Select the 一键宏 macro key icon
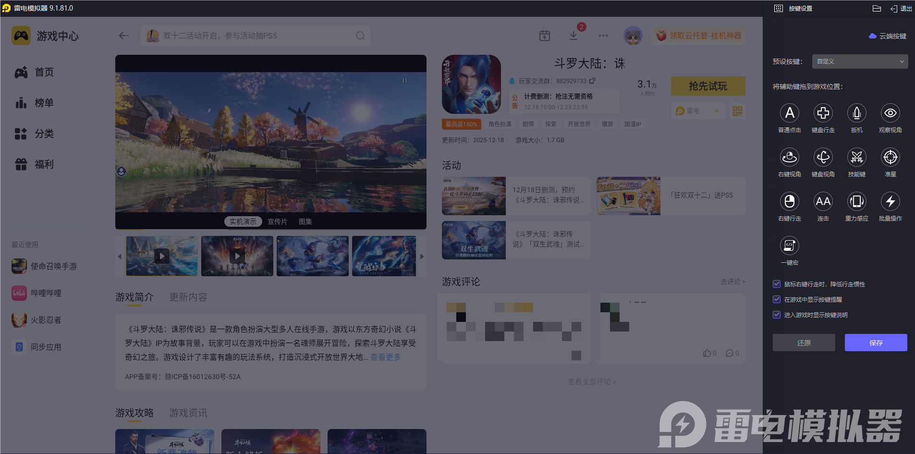The height and width of the screenshot is (454, 915). point(789,245)
